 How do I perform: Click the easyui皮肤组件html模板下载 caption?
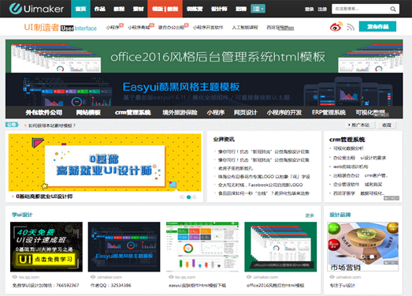tap(197, 285)
